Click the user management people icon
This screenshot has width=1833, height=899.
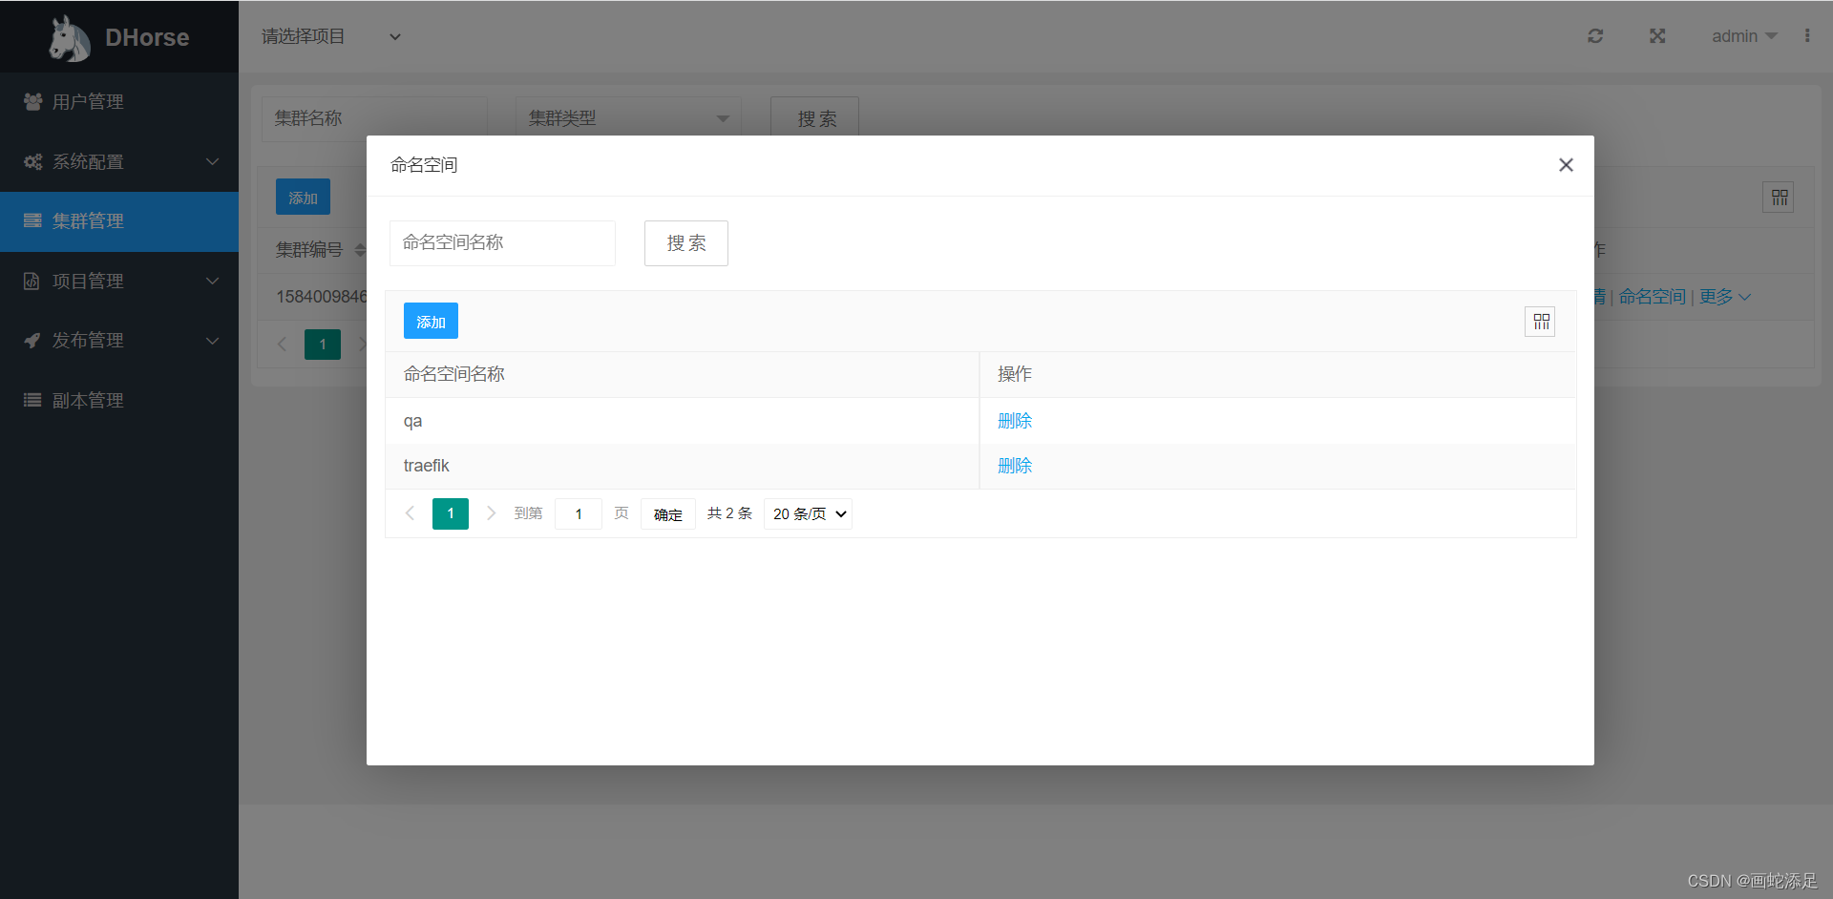coord(32,101)
